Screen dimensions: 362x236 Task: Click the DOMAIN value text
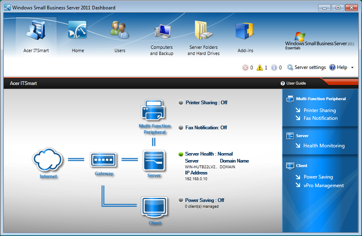(x=227, y=167)
